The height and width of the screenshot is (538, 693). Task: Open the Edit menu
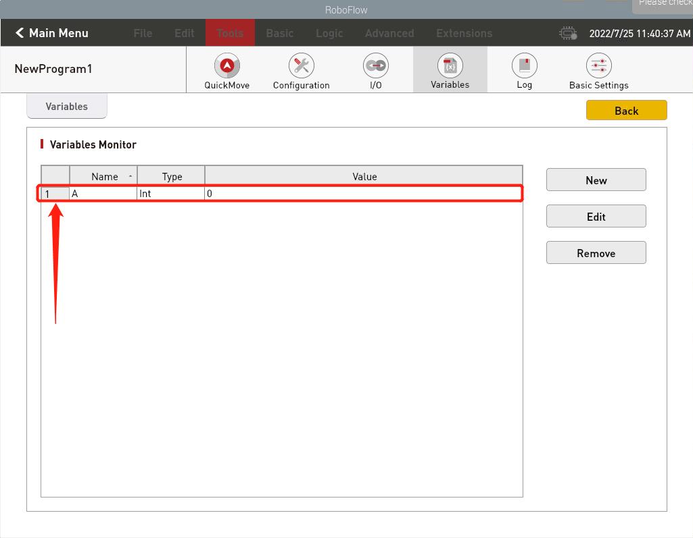tap(184, 33)
